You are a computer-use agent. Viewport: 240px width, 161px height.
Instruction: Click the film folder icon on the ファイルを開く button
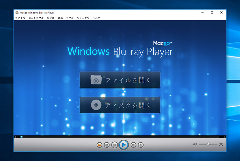pos(96,80)
